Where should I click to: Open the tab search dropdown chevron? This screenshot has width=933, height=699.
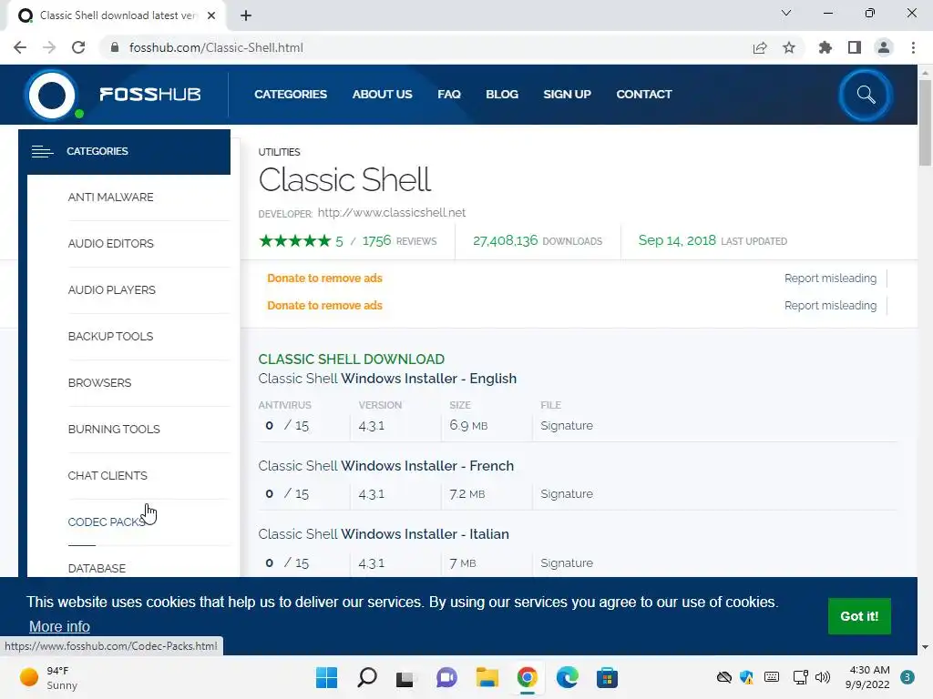(786, 13)
